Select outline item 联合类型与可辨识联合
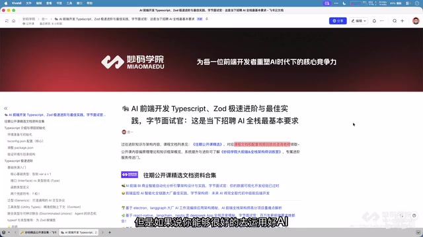The height and width of the screenshot is (237, 423). pos(52,213)
